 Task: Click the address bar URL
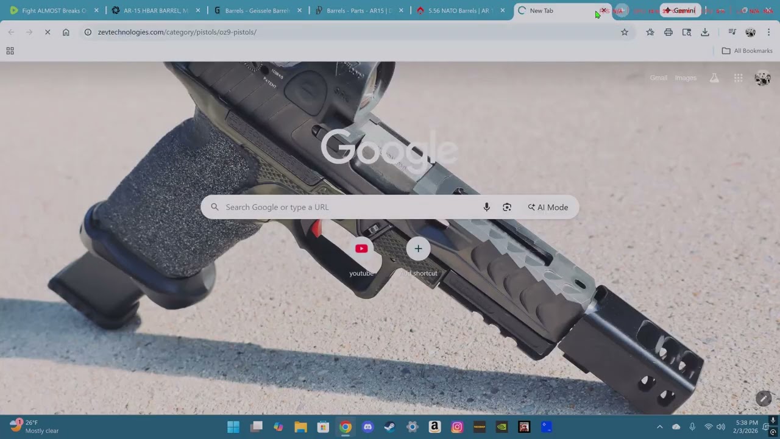(177, 32)
